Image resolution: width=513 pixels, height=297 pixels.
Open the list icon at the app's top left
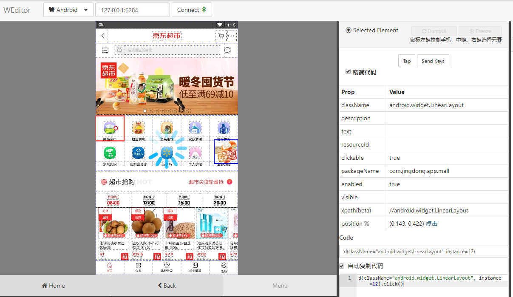105,50
